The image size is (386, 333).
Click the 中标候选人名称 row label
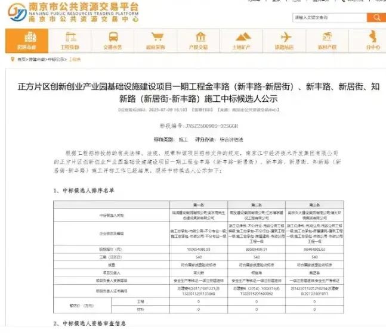pyautogui.click(x=112, y=215)
